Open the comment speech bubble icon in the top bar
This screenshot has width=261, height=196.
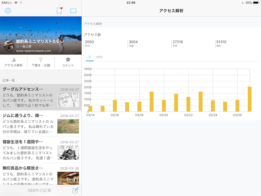(x=73, y=11)
